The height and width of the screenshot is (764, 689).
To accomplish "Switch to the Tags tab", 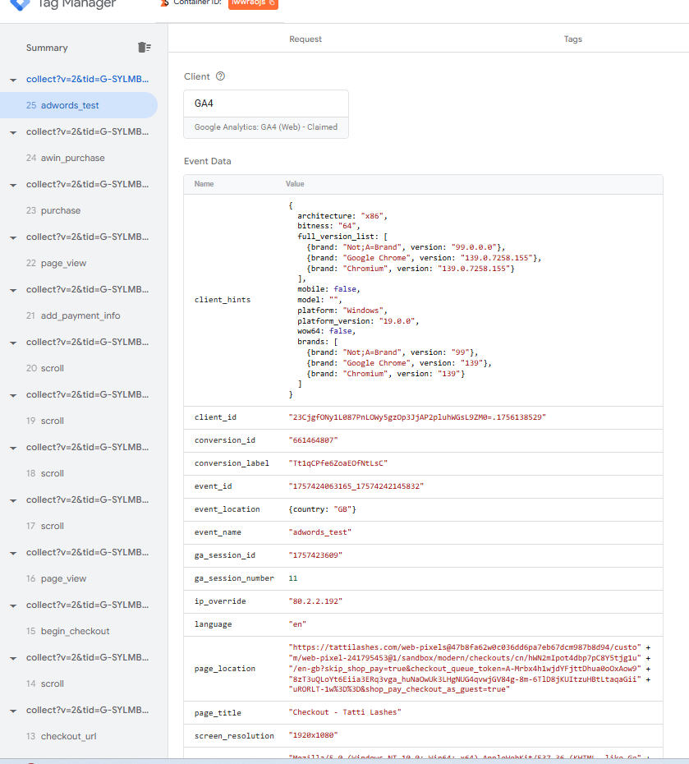I will click(x=572, y=39).
